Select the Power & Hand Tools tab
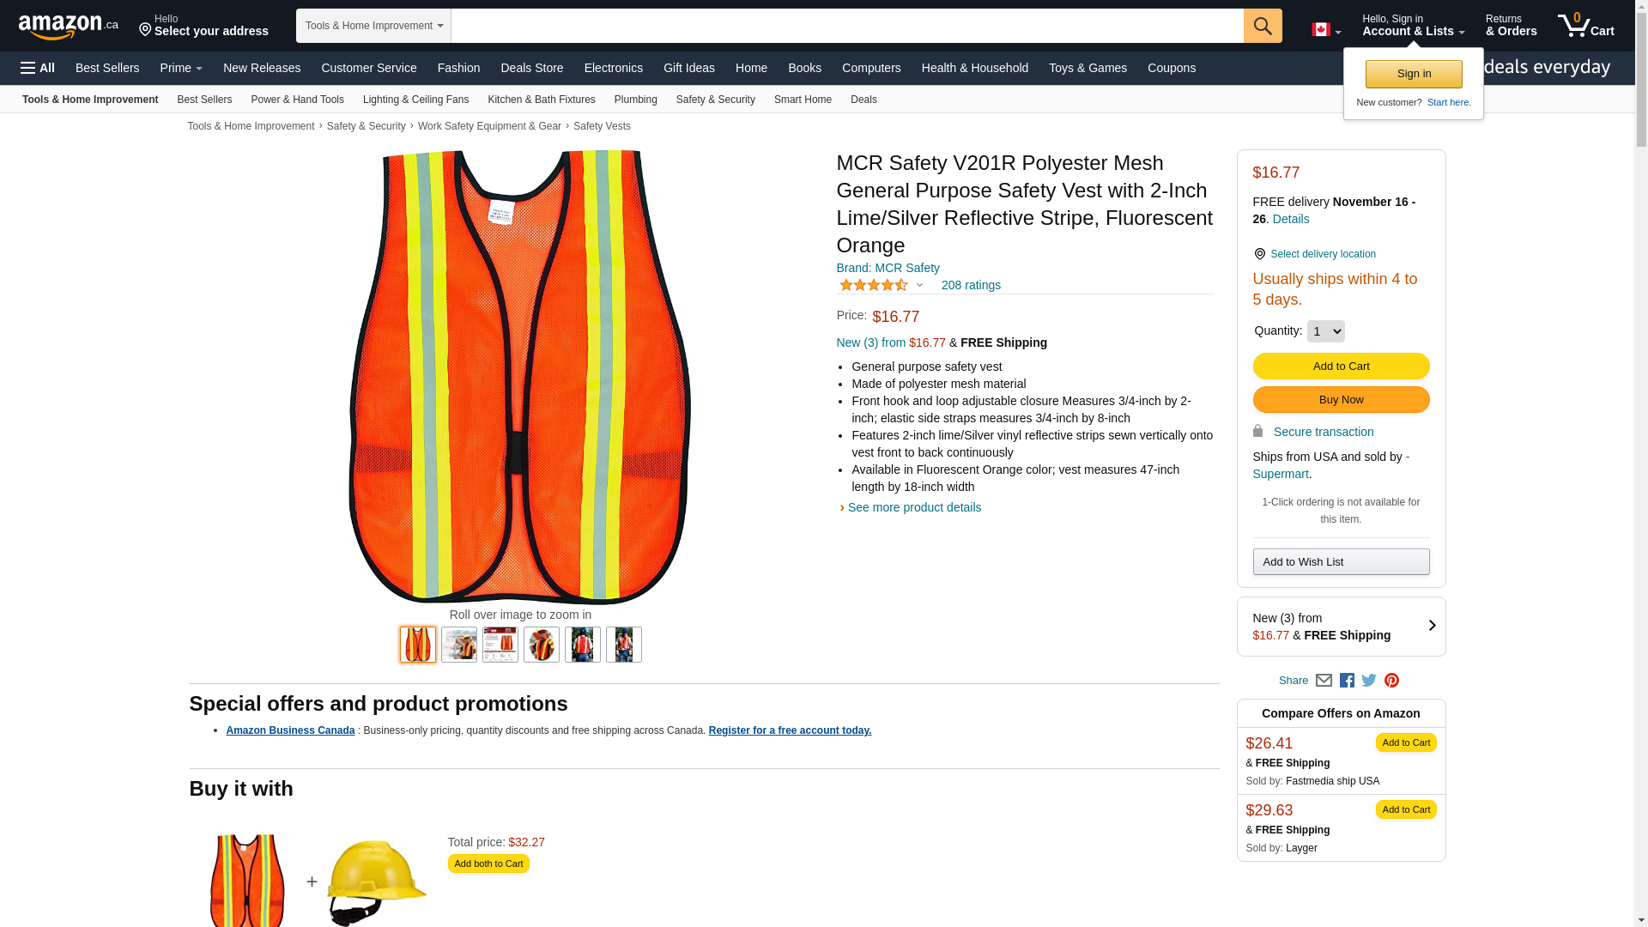The image size is (1648, 927). (x=297, y=100)
